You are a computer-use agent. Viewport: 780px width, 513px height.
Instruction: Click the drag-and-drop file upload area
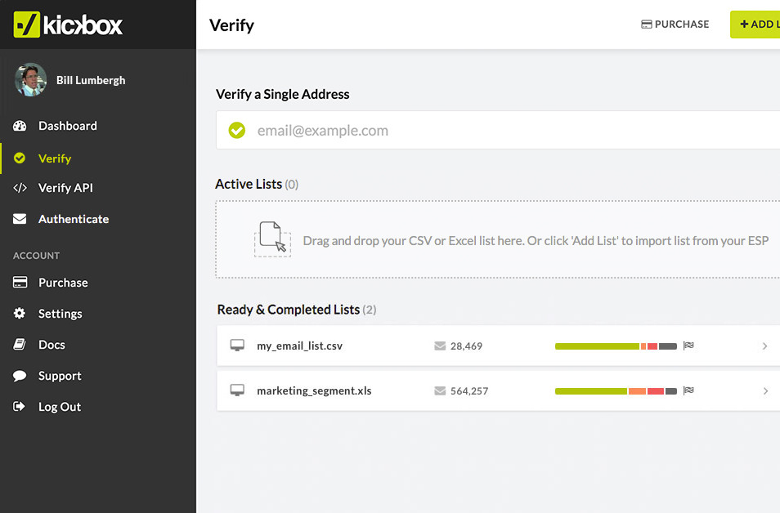499,240
